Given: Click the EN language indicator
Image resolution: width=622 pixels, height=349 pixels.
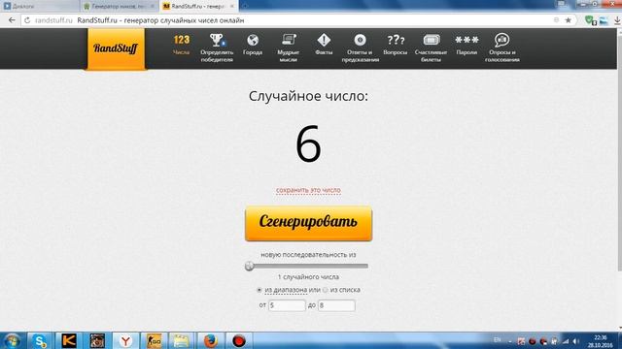Looking at the screenshot, I should [x=497, y=340].
